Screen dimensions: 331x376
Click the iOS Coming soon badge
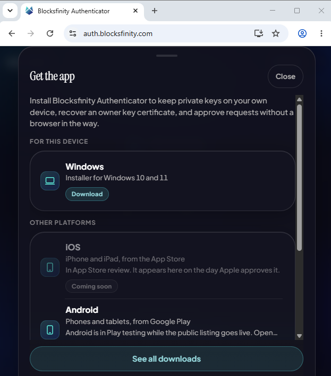pos(91,286)
